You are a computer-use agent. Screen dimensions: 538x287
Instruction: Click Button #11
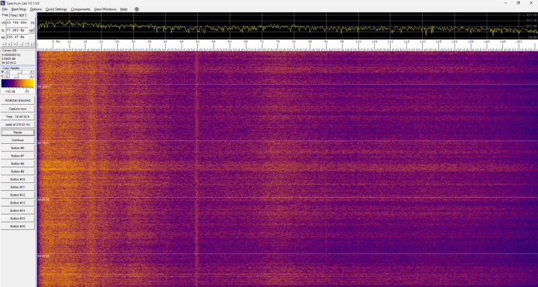18,188
